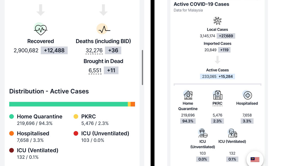Viewport: 299px width, 166px height.
Task: Click the Local Cases virus icon
Action: (x=217, y=21)
